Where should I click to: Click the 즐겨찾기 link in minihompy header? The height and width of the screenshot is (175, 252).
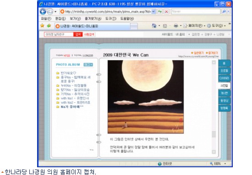[212, 53]
